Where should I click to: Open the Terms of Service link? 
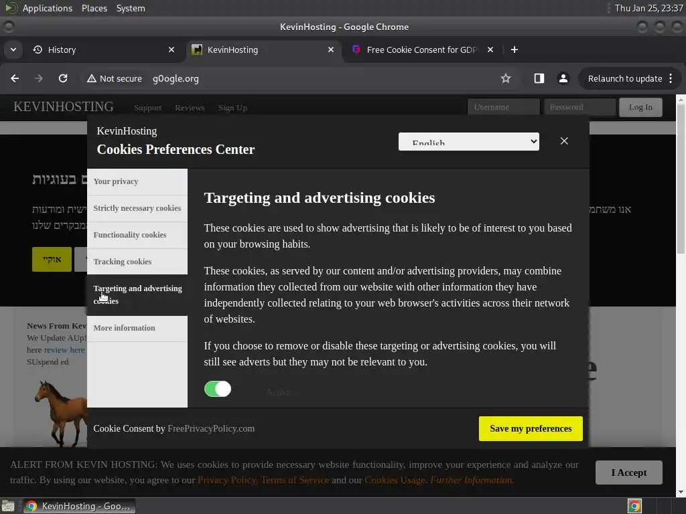tap(295, 480)
